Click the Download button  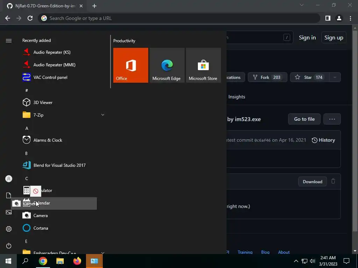tap(312, 181)
